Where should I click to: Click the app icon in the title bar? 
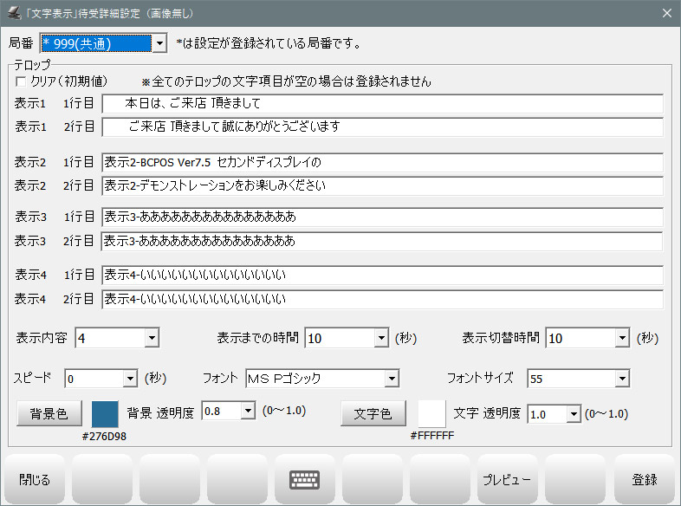click(14, 13)
